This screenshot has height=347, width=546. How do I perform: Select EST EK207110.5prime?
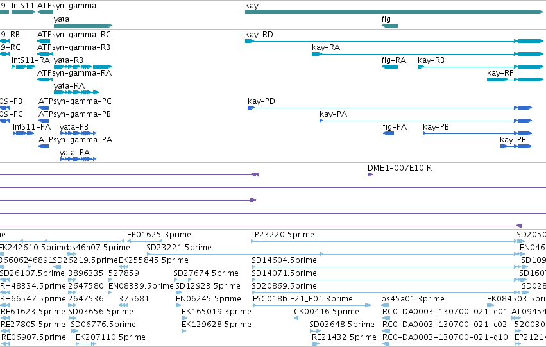pyautogui.click(x=86, y=344)
